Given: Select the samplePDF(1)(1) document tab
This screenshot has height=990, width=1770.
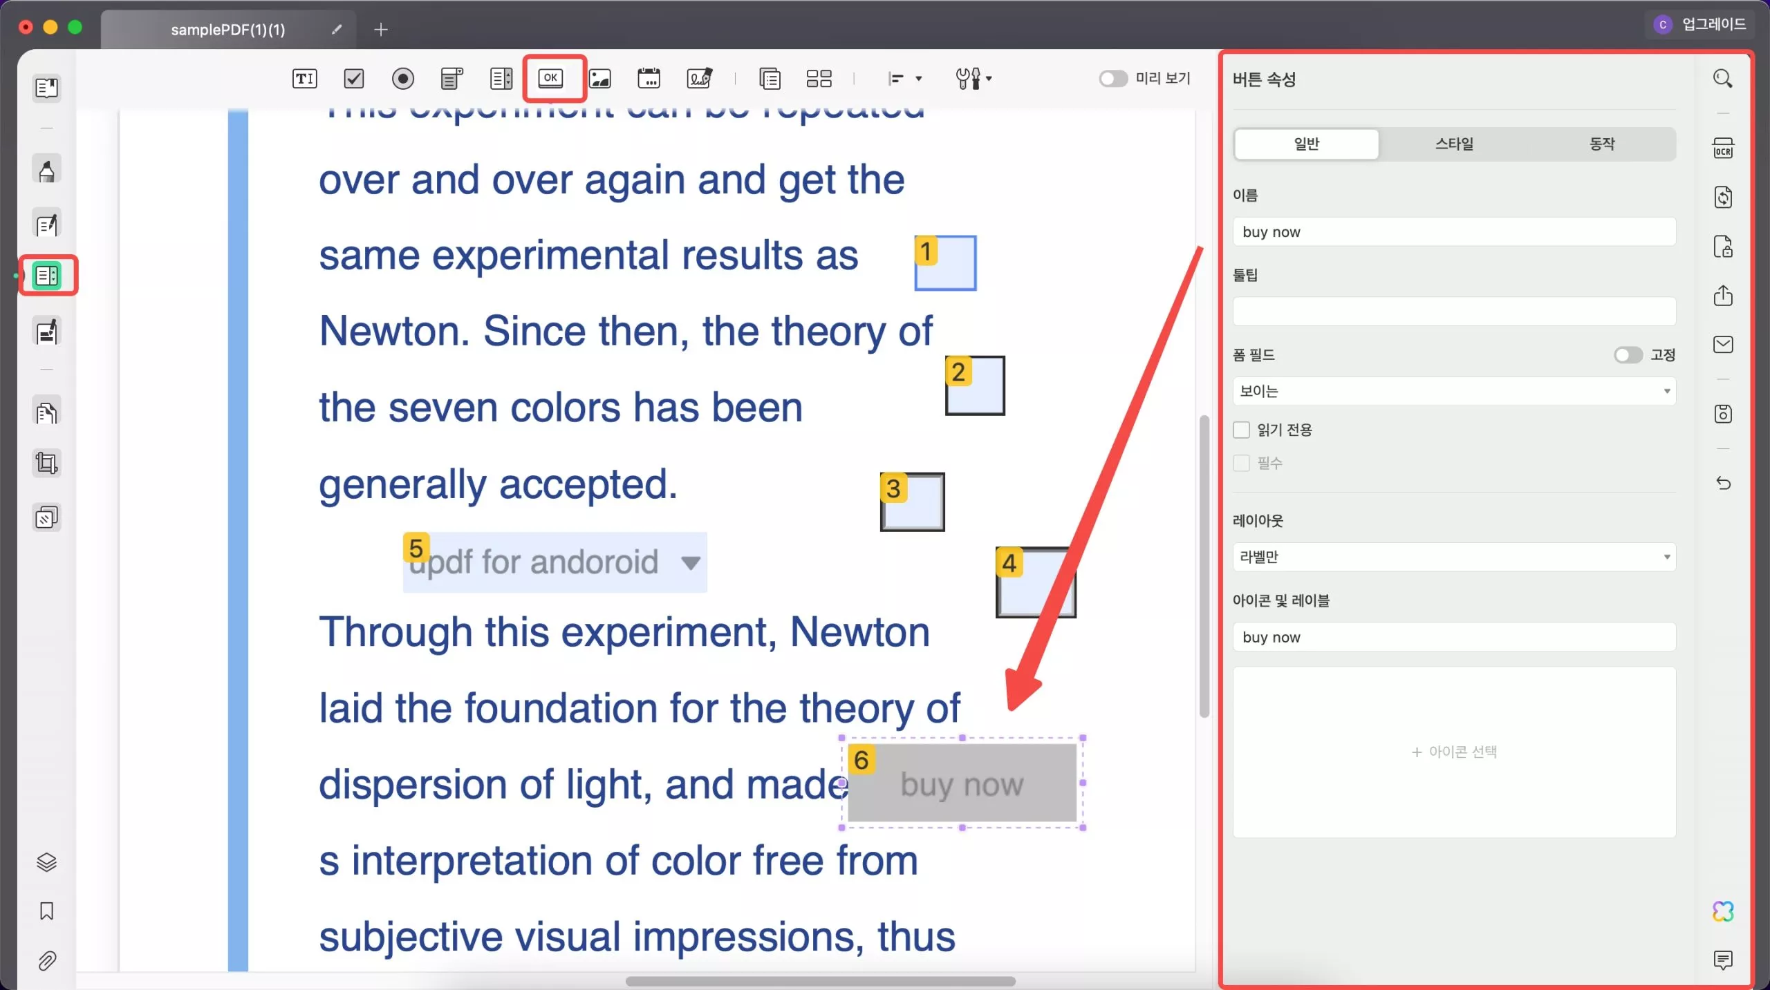Looking at the screenshot, I should coord(227,30).
